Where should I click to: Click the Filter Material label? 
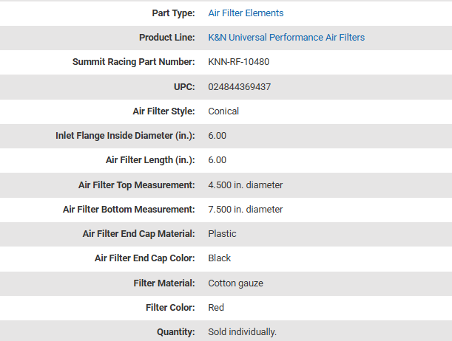coord(164,283)
